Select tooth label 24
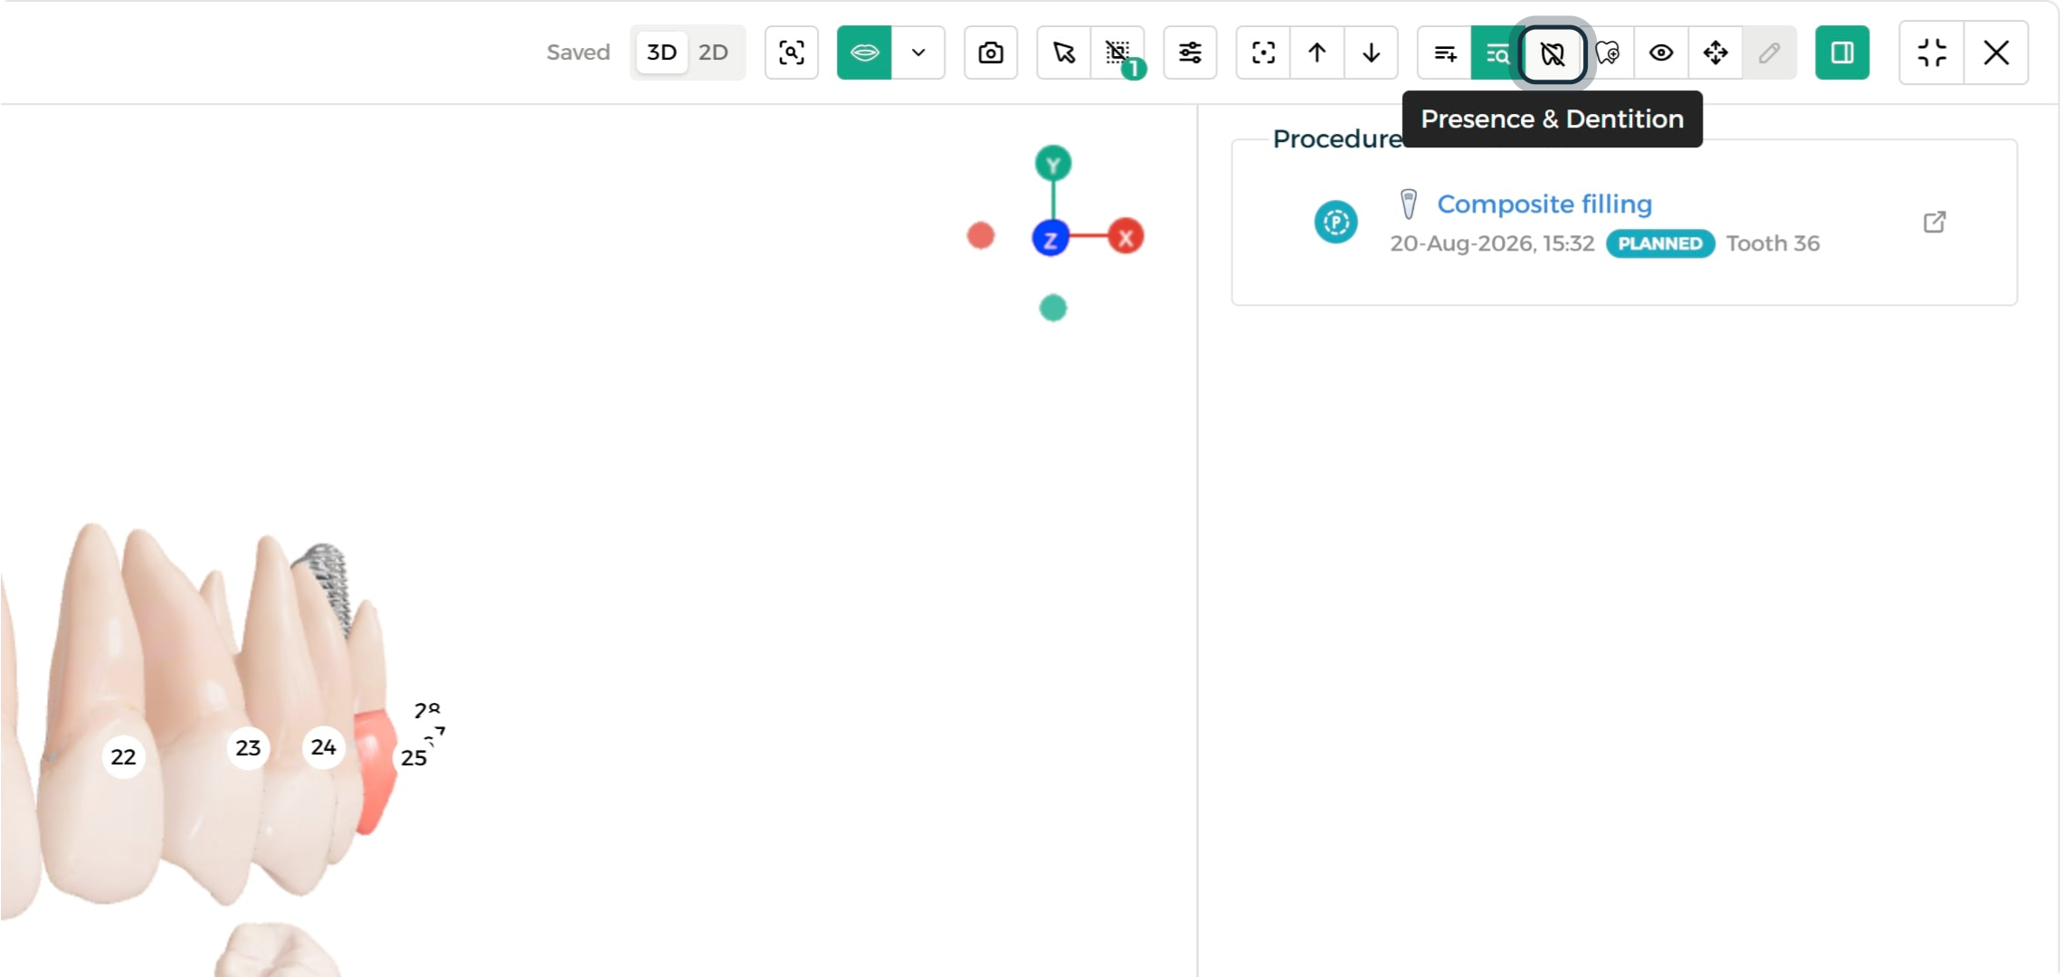Viewport: 2061px width, 977px height. pos(324,747)
